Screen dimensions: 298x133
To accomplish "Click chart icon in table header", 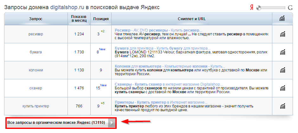I will click(282, 19).
